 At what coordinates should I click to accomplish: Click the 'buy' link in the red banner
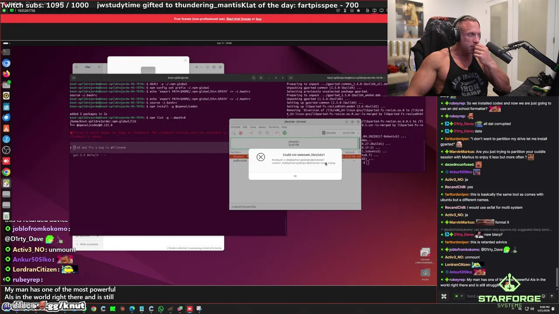coord(259,19)
